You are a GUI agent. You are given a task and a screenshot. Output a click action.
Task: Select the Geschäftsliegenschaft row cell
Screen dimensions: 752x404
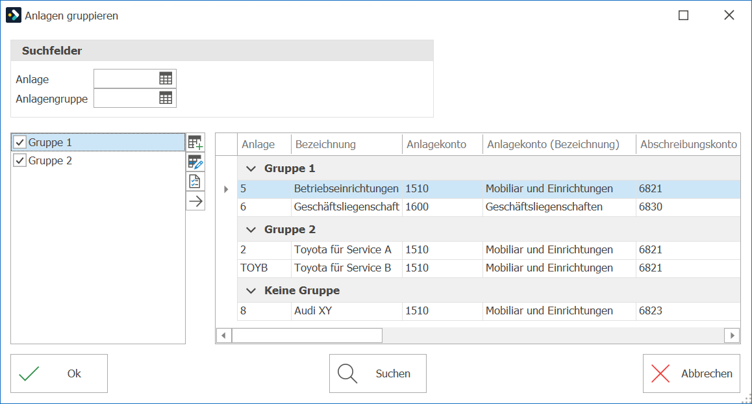(x=346, y=207)
